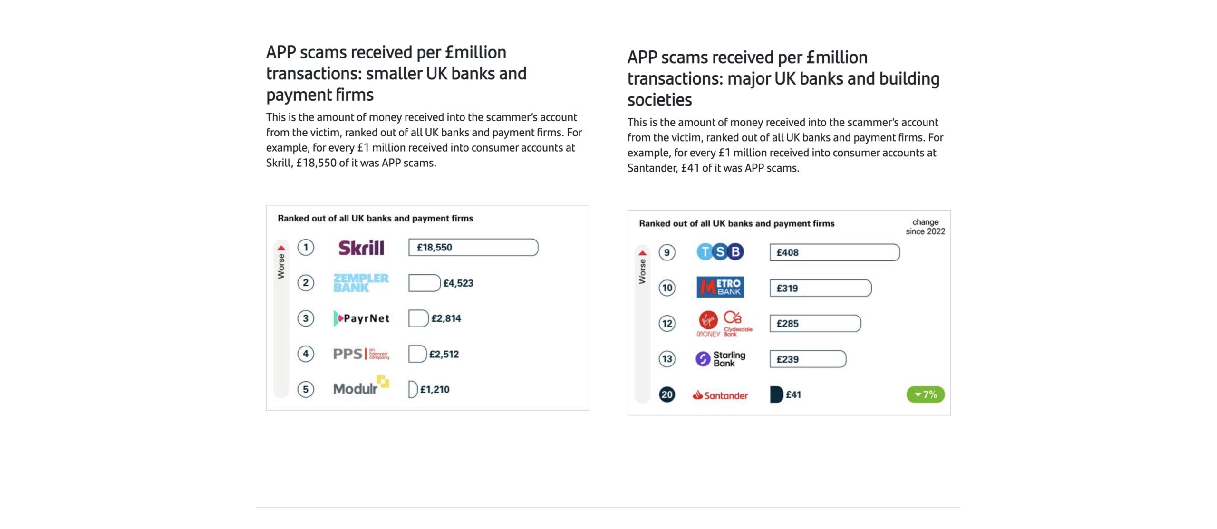Image resolution: width=1217 pixels, height=529 pixels.
Task: Click the Modulr logo
Action: (361, 386)
